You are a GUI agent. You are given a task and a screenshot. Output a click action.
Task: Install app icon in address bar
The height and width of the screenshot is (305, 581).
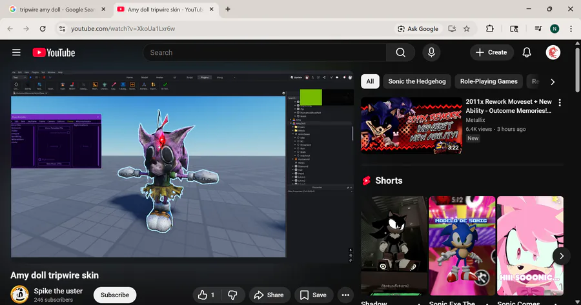(x=452, y=28)
